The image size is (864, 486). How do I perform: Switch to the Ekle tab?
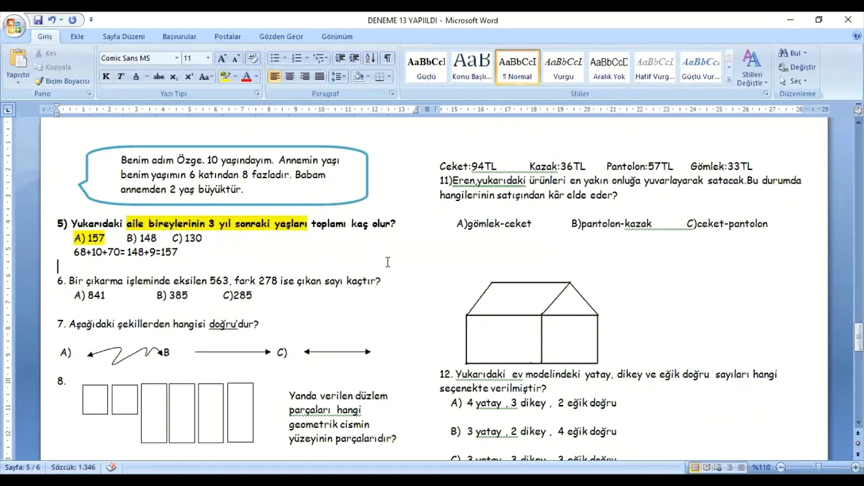(78, 36)
